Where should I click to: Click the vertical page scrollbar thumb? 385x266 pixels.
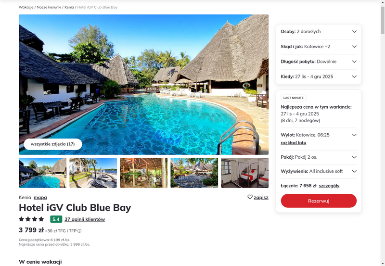[383, 20]
